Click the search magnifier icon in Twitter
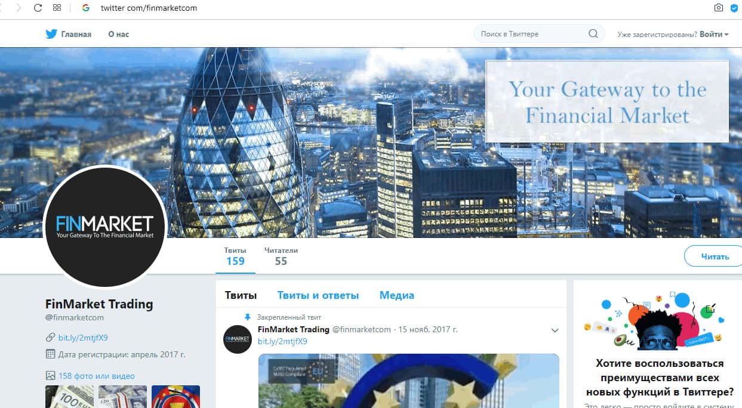Image resolution: width=742 pixels, height=408 pixels. pos(593,34)
